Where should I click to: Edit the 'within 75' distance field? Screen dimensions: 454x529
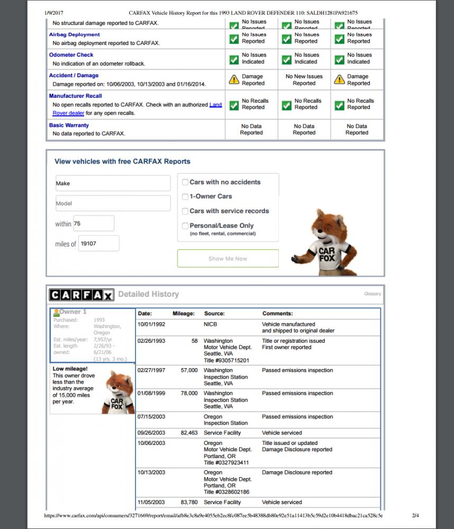point(94,223)
